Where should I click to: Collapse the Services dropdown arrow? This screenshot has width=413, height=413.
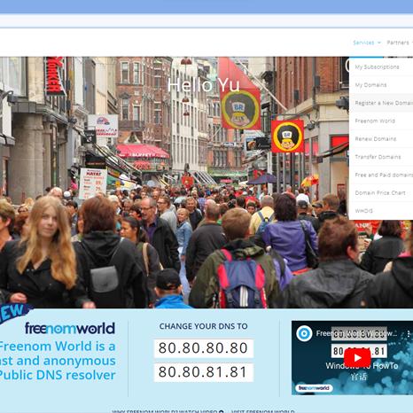(x=379, y=43)
